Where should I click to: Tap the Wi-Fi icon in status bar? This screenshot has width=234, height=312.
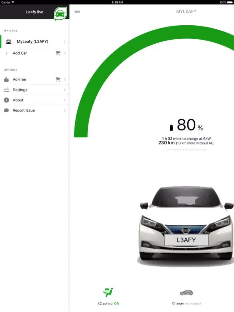click(13, 2)
